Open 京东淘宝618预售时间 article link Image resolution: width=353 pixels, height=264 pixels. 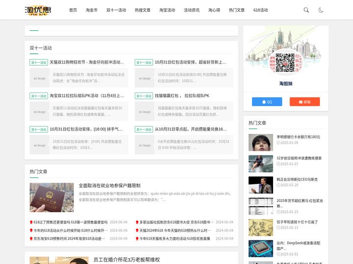coord(69,239)
